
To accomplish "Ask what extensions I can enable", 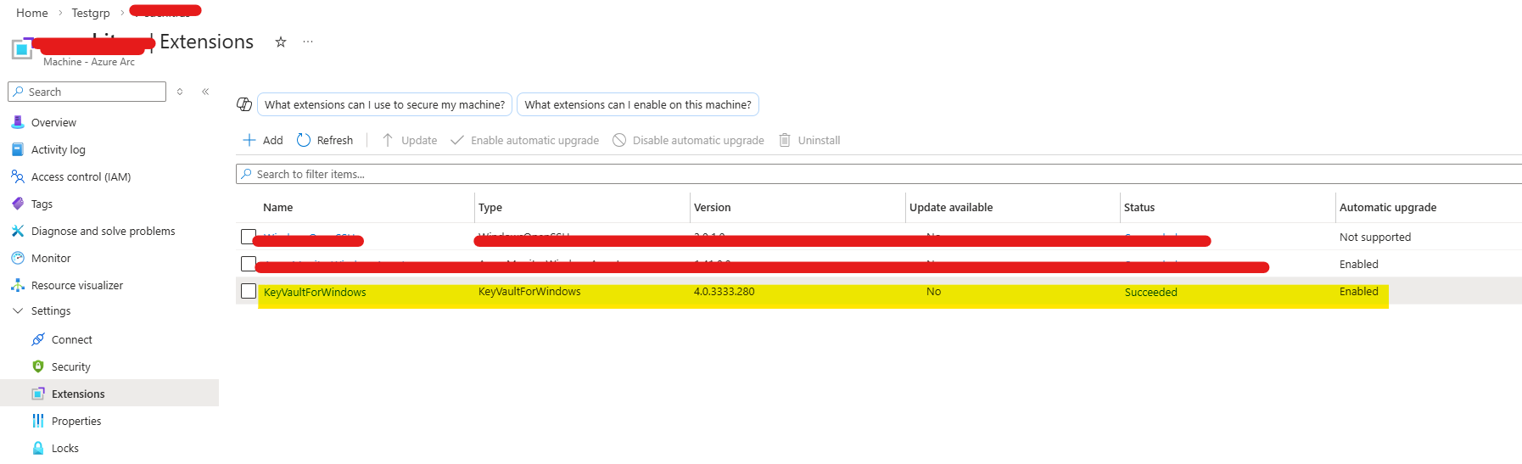I will (638, 104).
